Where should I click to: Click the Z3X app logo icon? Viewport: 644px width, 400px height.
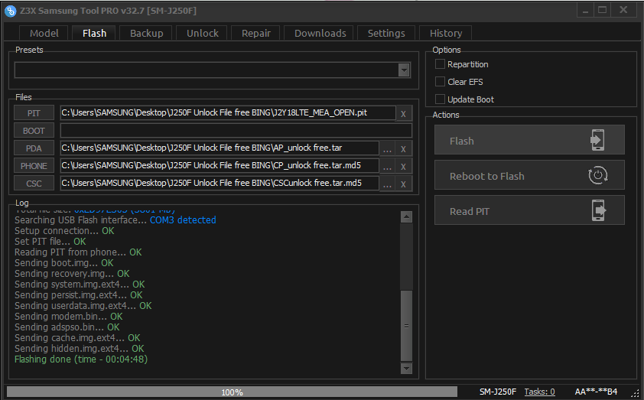point(10,11)
